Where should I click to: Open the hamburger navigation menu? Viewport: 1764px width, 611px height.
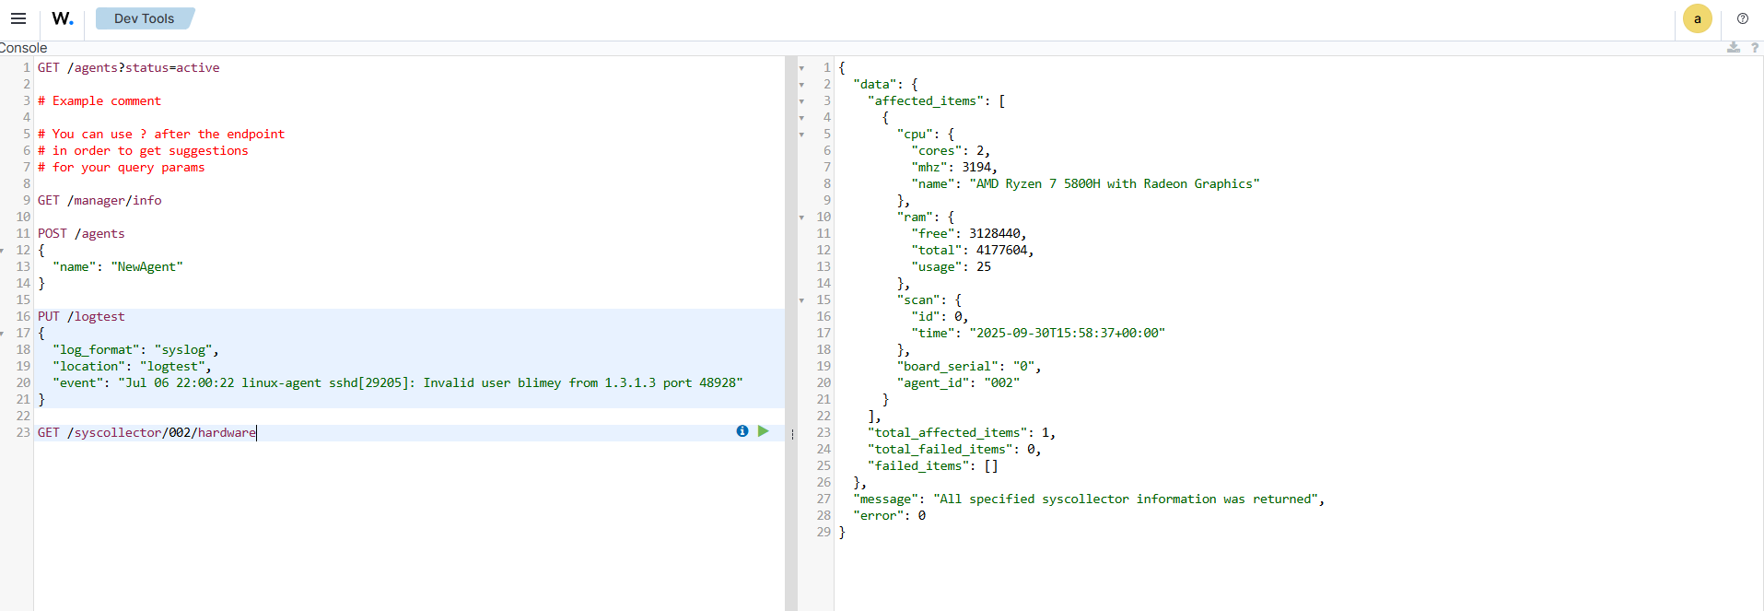18,18
